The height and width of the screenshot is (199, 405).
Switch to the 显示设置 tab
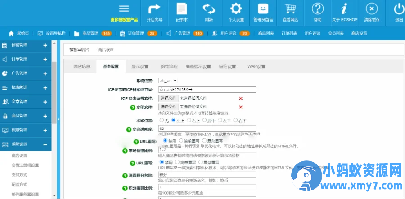click(140, 67)
